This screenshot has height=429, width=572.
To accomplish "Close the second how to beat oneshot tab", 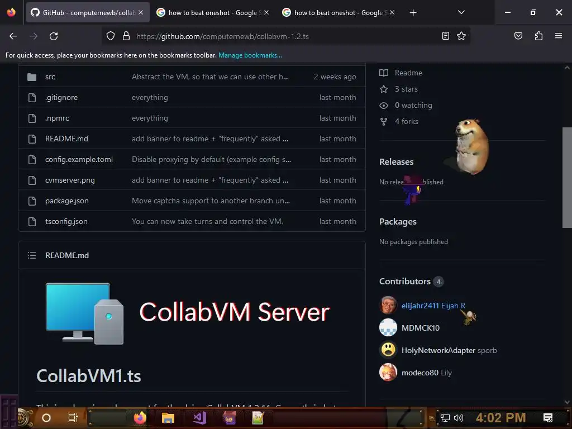I will [x=392, y=12].
